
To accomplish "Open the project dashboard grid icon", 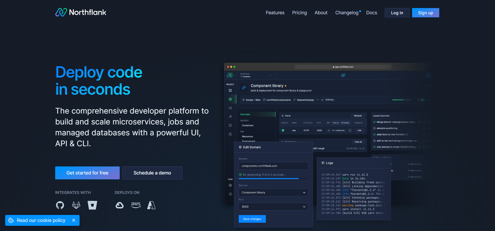I will 230,90.
